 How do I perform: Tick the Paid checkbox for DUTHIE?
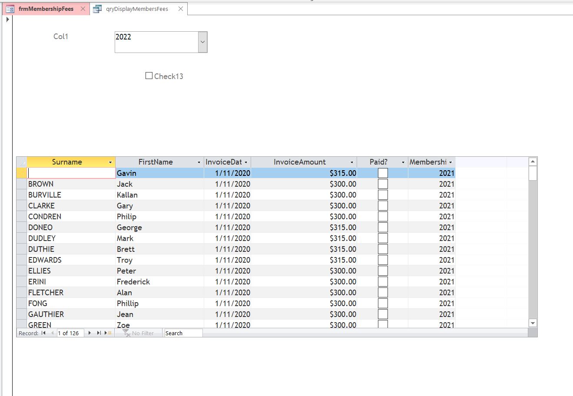tap(383, 249)
